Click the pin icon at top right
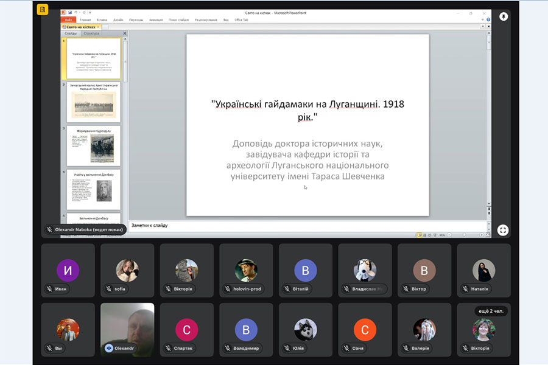Screen dimensions: 548x365 (504, 16)
